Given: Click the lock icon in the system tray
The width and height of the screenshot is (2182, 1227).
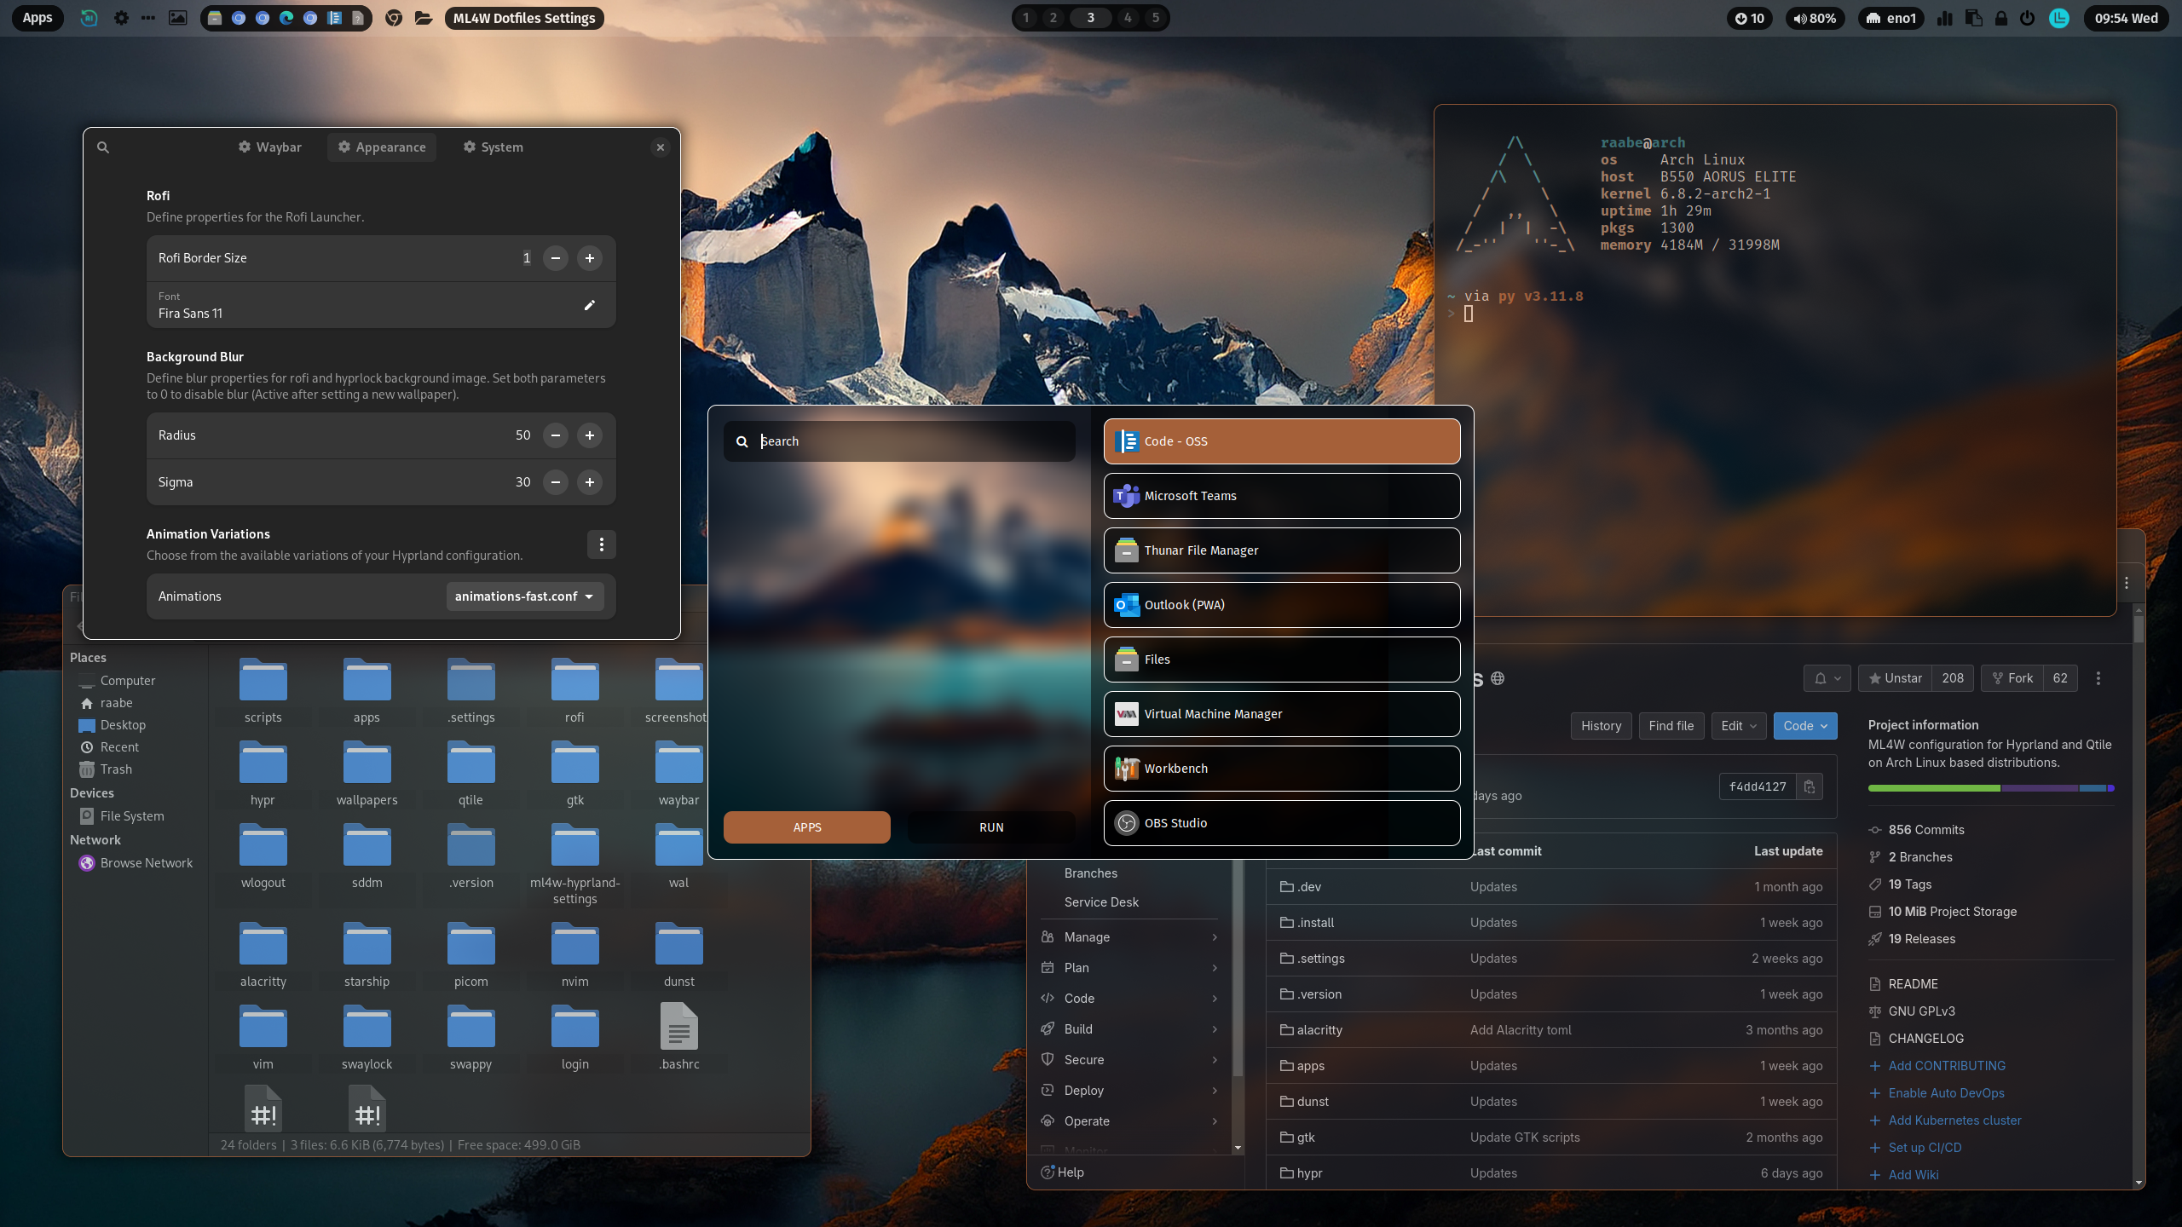Looking at the screenshot, I should coord(2000,18).
